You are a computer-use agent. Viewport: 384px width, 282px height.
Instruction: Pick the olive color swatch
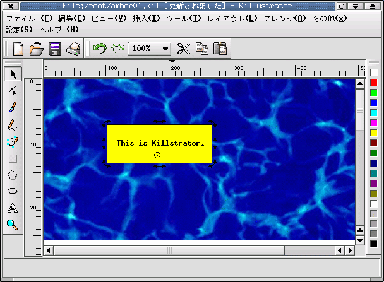373,194
